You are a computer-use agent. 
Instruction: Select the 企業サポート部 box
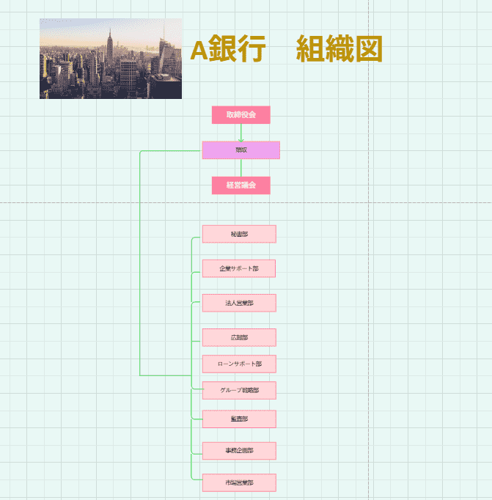239,268
